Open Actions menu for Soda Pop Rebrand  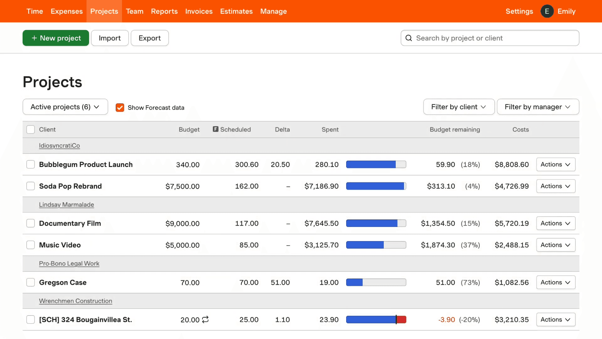pyautogui.click(x=556, y=186)
